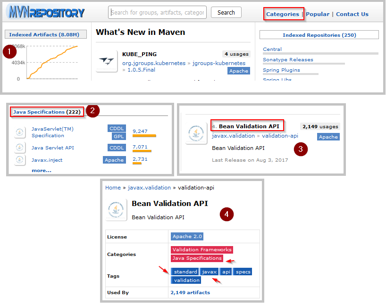Open the Spring Plugins repository link
This screenshot has width=386, height=305.
click(x=281, y=70)
